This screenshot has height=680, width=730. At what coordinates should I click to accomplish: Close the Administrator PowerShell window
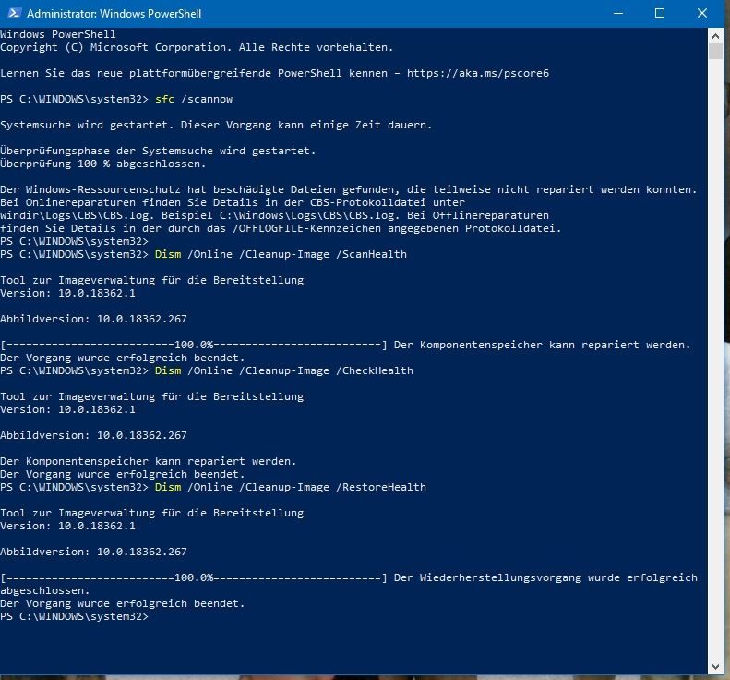tap(702, 13)
